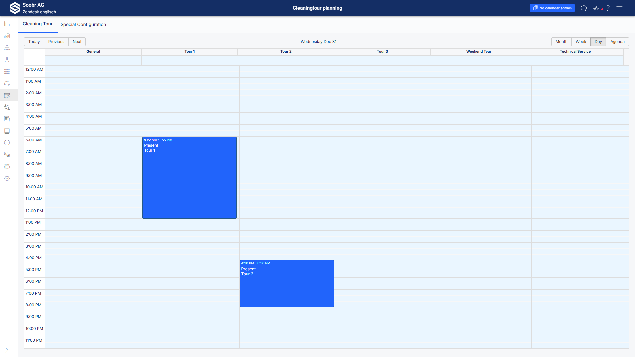
Task: Open the buildings sidebar icon
Action: [7, 36]
